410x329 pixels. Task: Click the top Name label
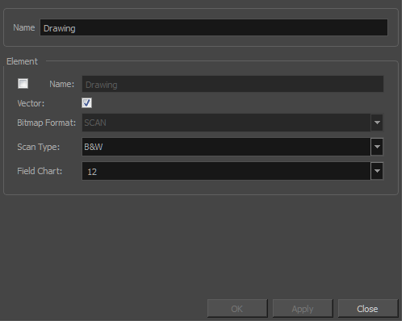pyautogui.click(x=24, y=27)
